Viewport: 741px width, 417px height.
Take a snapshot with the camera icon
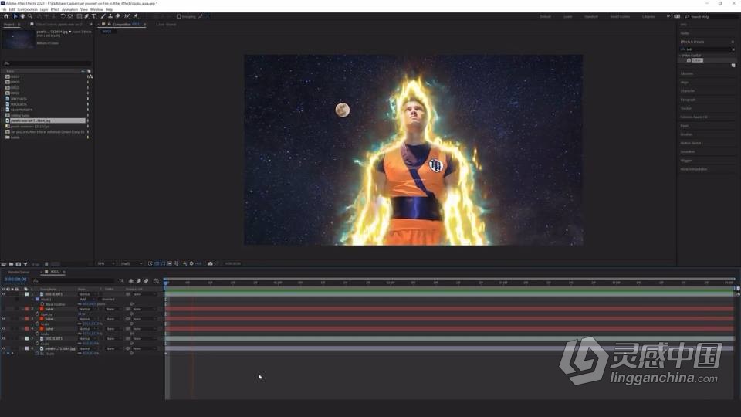tap(210, 263)
